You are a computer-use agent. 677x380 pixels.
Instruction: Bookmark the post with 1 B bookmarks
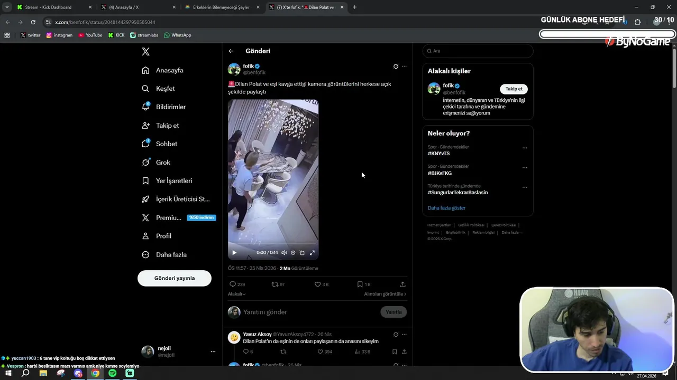364,284
